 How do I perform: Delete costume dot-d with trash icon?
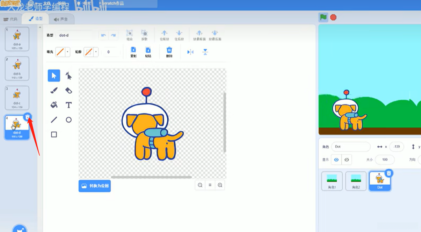pyautogui.click(x=28, y=117)
